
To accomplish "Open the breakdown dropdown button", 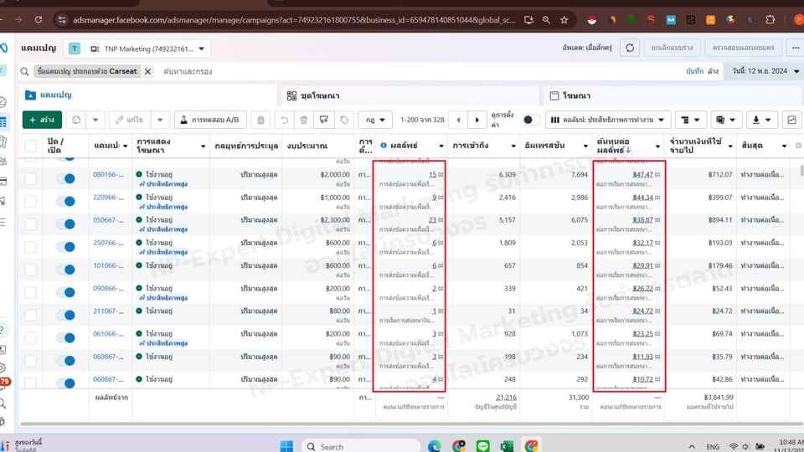I will pos(690,120).
